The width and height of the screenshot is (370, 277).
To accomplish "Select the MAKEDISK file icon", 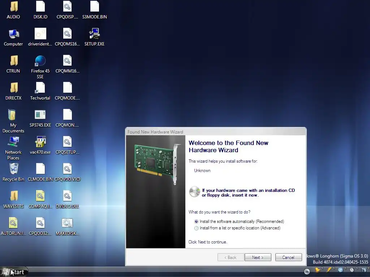I will tap(67, 223).
